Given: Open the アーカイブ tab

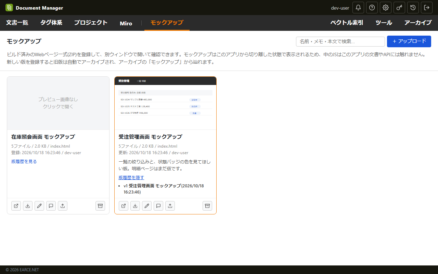Looking at the screenshot, I should (418, 23).
